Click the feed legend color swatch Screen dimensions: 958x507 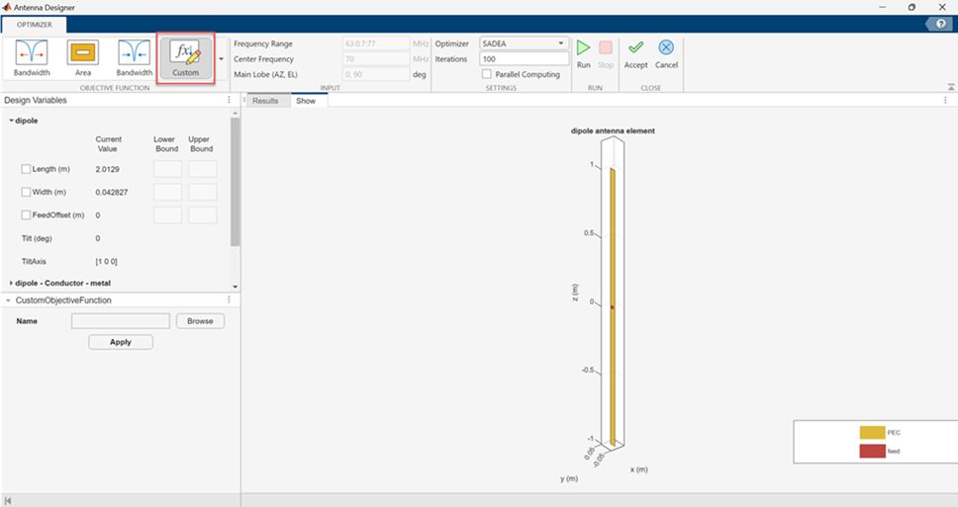[x=872, y=451]
